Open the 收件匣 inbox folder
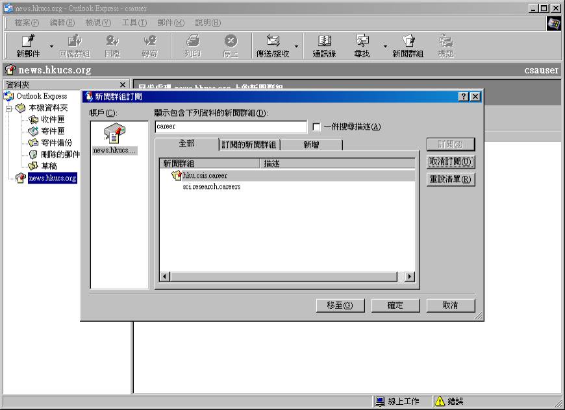This screenshot has width=565, height=410. 53,119
